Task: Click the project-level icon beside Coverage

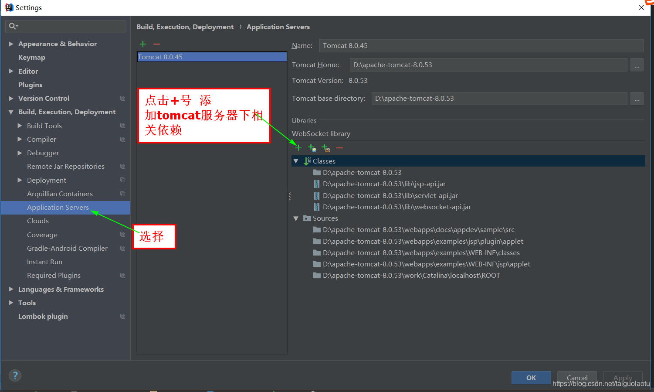Action: [122, 235]
